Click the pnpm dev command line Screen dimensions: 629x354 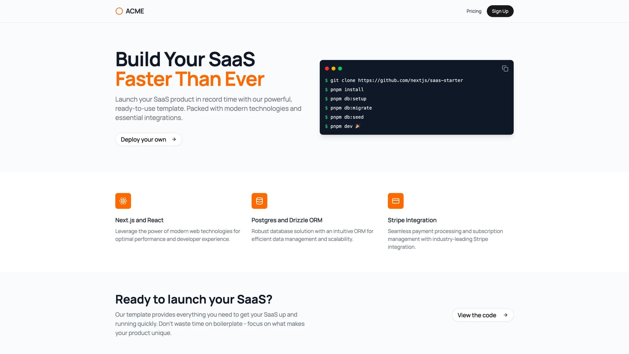(341, 126)
